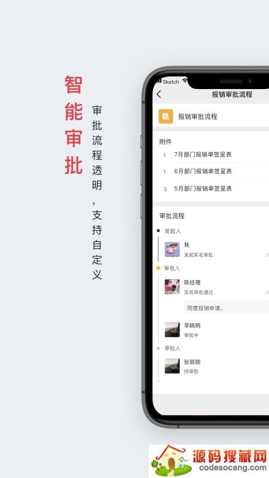Tap the 附件 section label
269x478 pixels.
tap(166, 142)
